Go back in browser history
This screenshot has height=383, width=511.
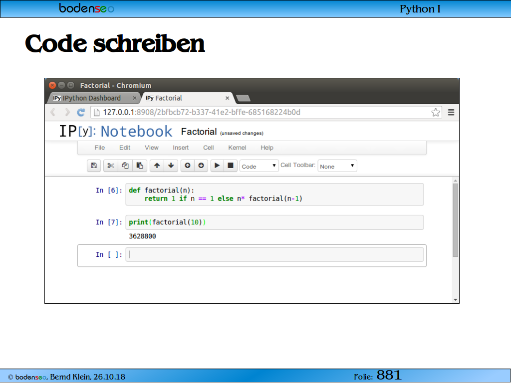pyautogui.click(x=53, y=112)
